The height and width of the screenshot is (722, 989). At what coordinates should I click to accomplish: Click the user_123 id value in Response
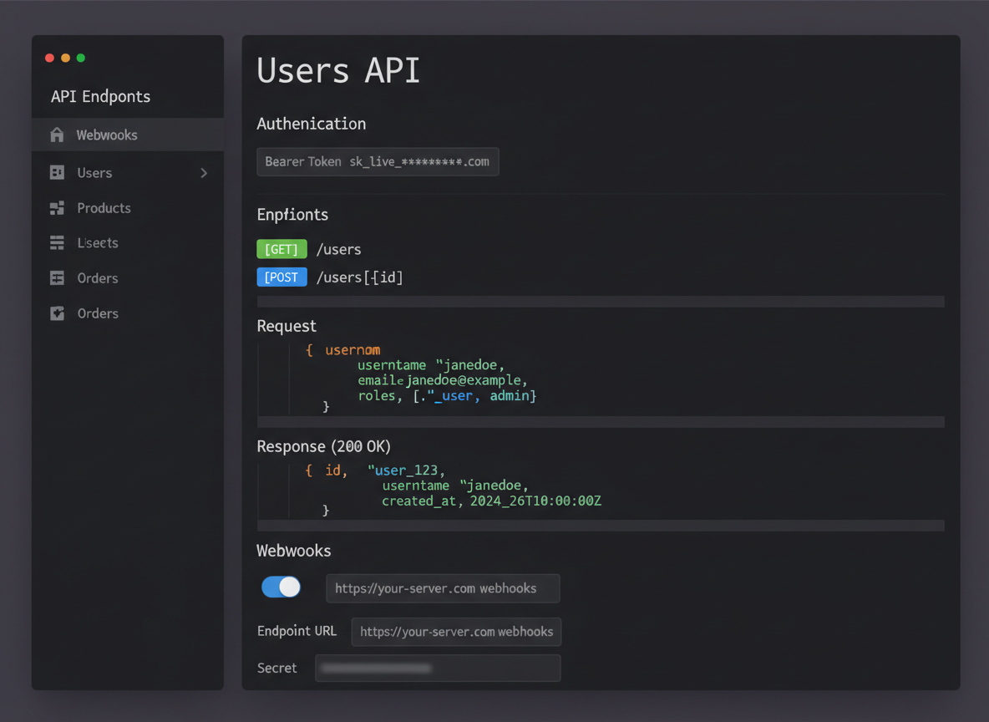coord(406,470)
